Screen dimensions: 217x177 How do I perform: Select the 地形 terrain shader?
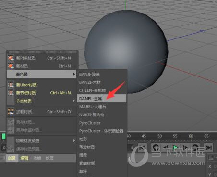(x=102, y=139)
